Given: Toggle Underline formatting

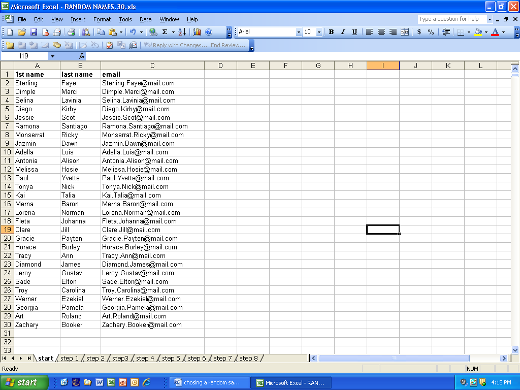Looking at the screenshot, I should coord(354,32).
